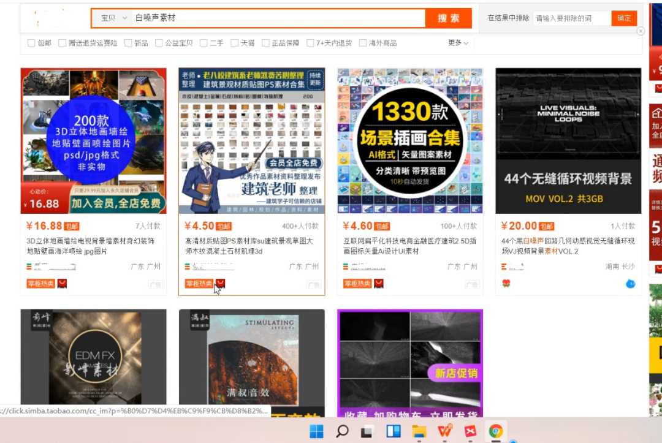Open the 掌柜热卖 link on the first listing
Viewport: 662px width, 443px height.
(x=40, y=284)
